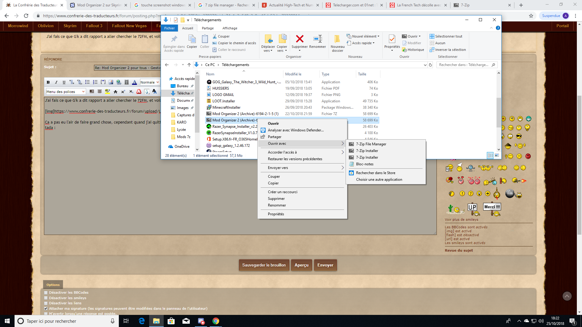Image resolution: width=582 pixels, height=327 pixels.
Task: Click the yellow highlight text icon
Action: click(x=107, y=91)
